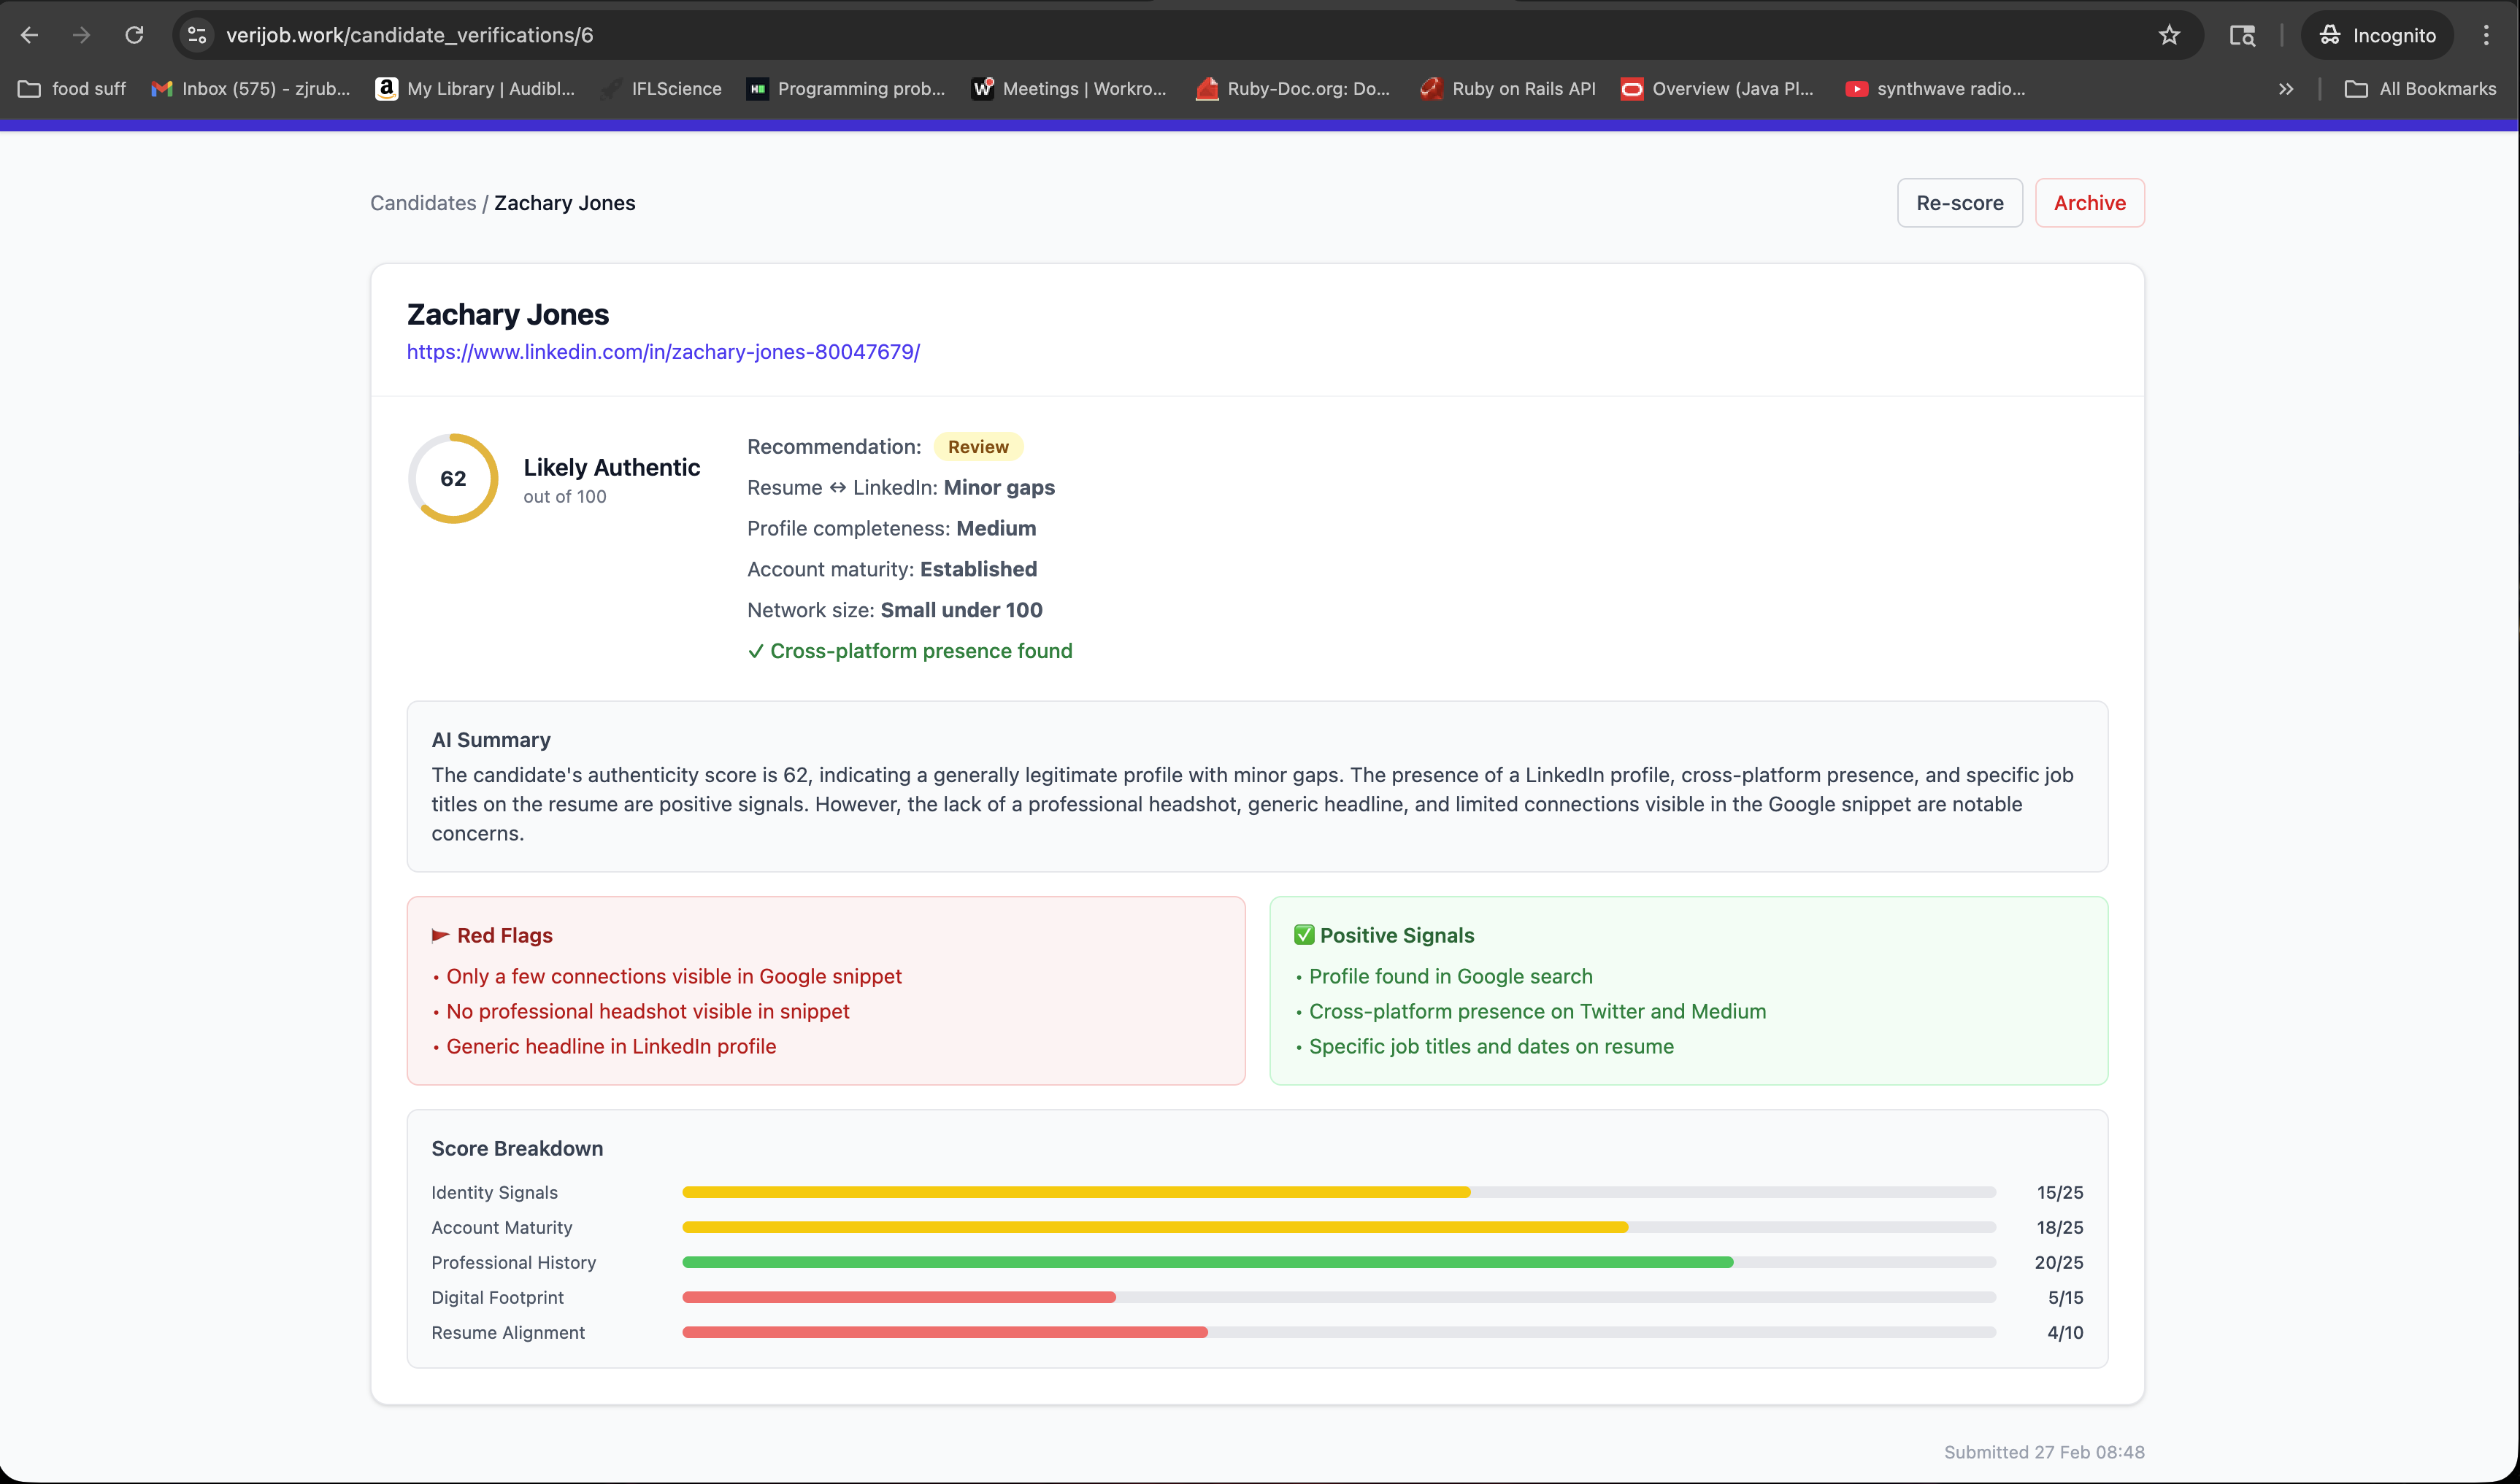Open the All Bookmarks folder

[x=2420, y=89]
